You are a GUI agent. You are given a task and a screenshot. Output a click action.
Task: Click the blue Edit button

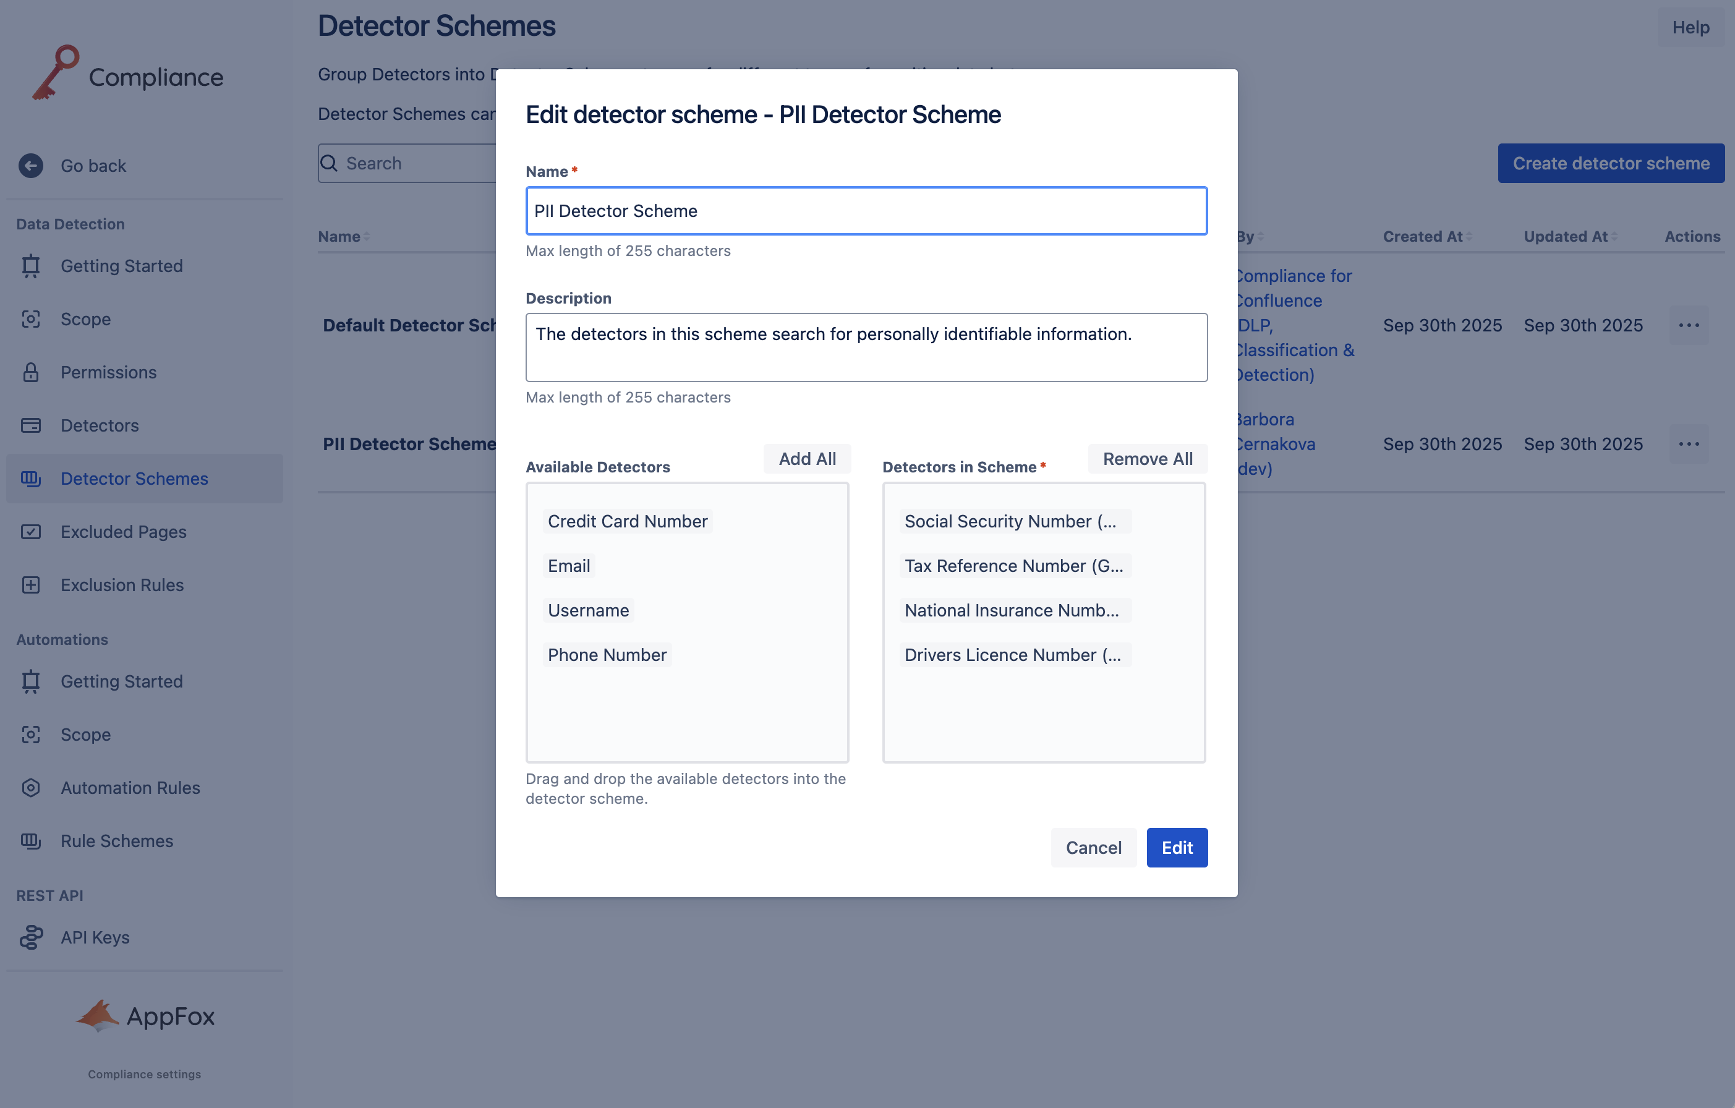click(1176, 847)
